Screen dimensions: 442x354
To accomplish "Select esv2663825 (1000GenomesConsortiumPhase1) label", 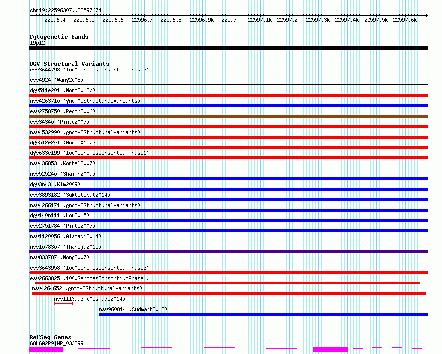I will [89, 278].
